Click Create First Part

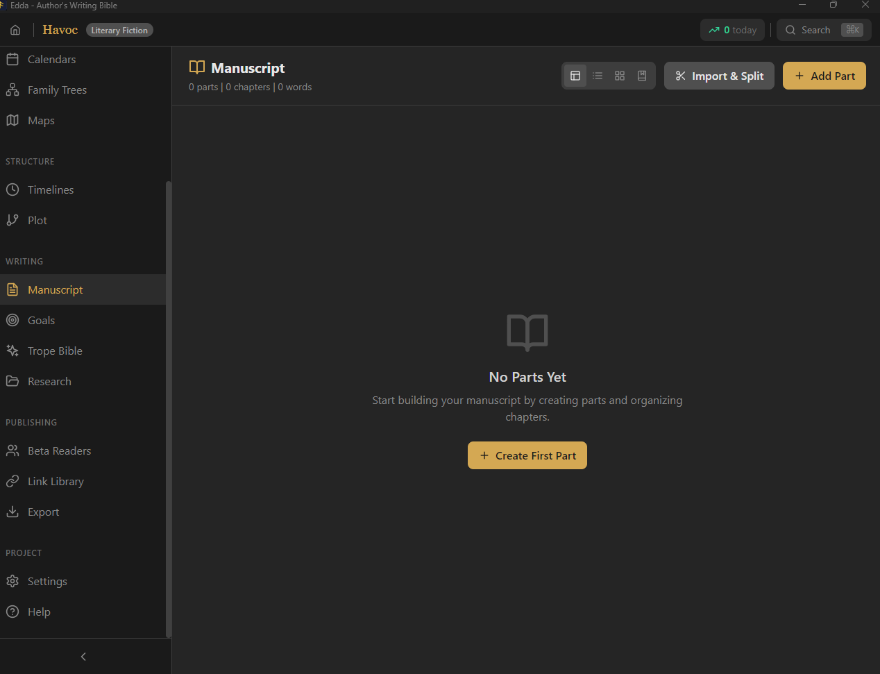coord(527,455)
